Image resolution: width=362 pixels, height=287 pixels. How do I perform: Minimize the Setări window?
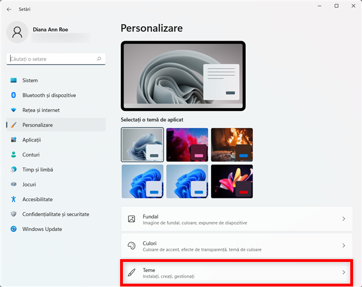click(320, 6)
